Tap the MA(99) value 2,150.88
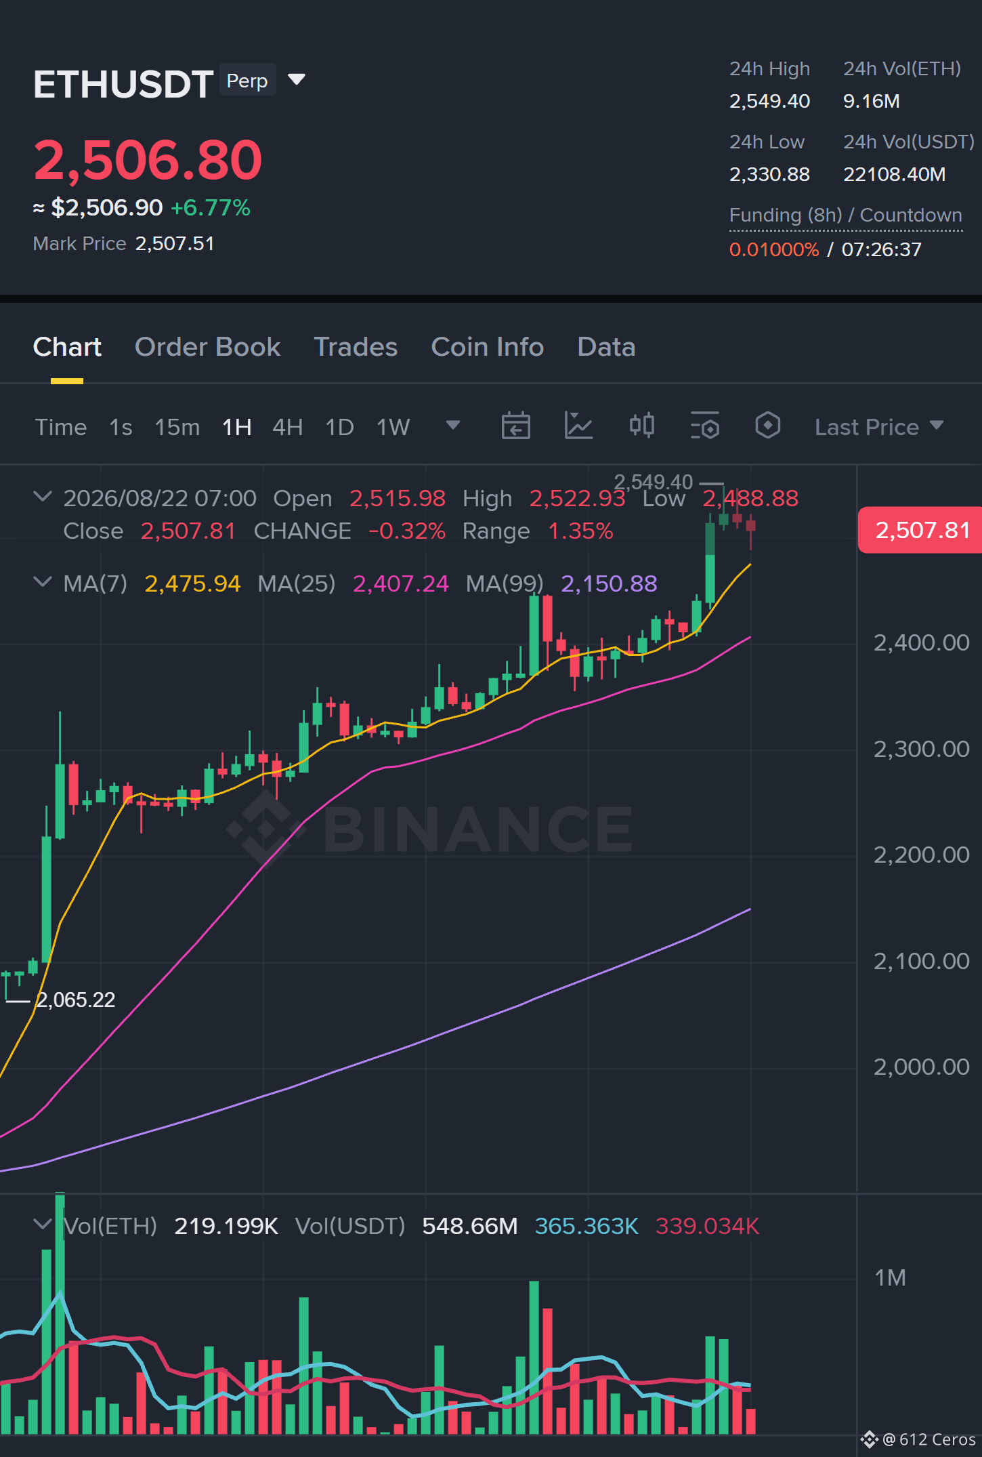Image resolution: width=982 pixels, height=1457 pixels. click(x=609, y=583)
